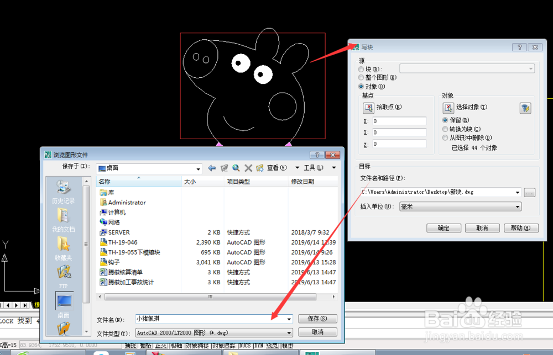Click the help question mark in 写块 title bar

point(519,47)
